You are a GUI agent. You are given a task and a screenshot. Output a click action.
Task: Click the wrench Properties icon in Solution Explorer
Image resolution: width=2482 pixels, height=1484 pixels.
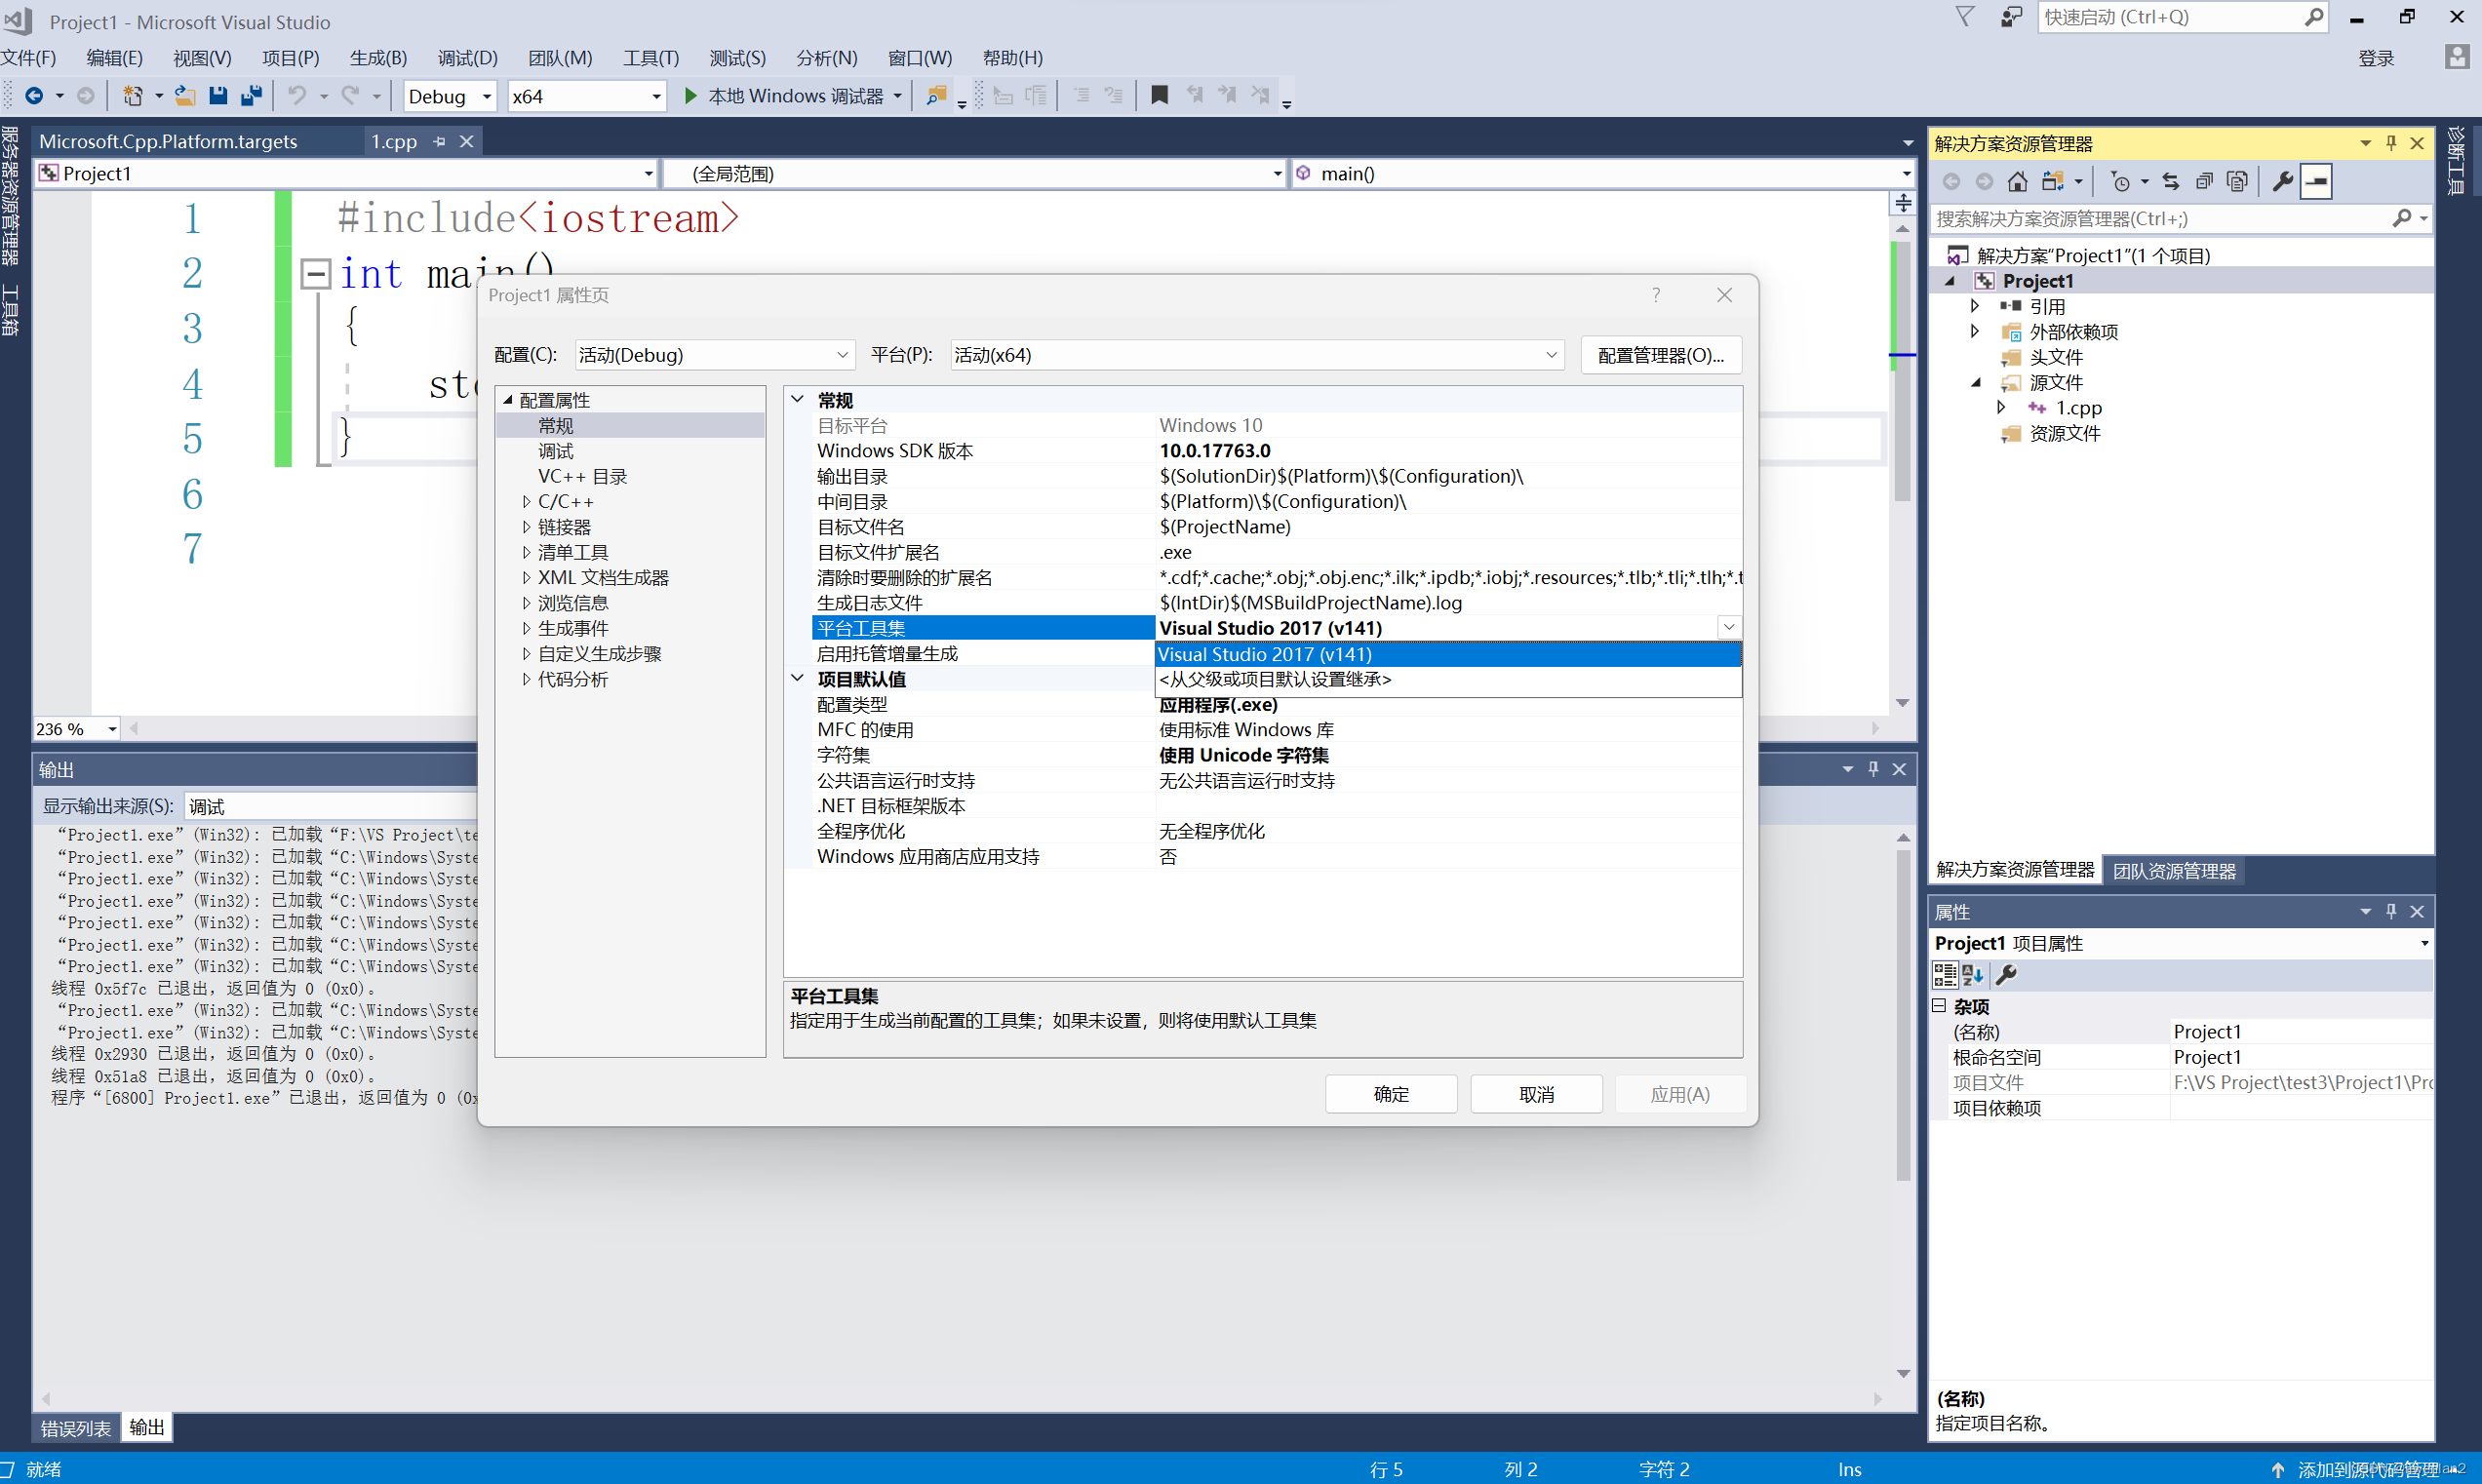[2282, 181]
